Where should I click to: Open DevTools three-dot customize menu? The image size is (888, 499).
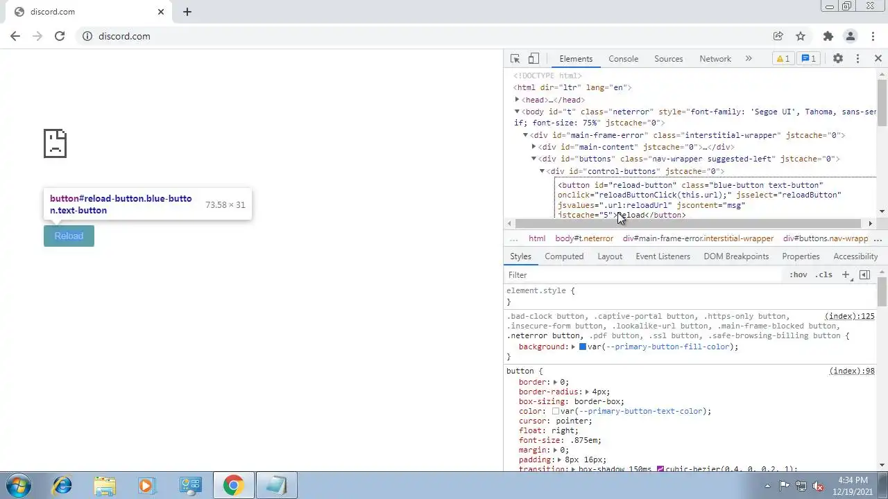point(857,59)
